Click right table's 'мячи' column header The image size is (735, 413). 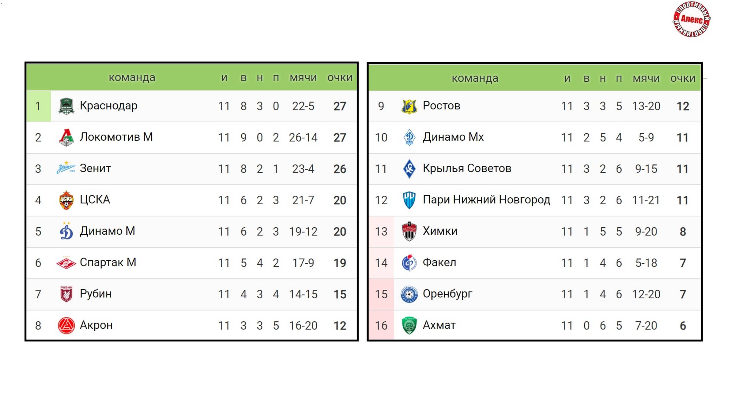(x=646, y=78)
